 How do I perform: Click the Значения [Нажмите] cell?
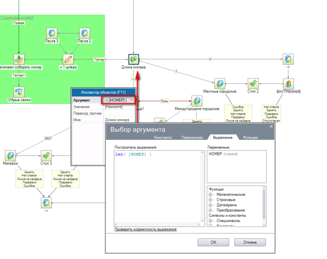point(119,107)
